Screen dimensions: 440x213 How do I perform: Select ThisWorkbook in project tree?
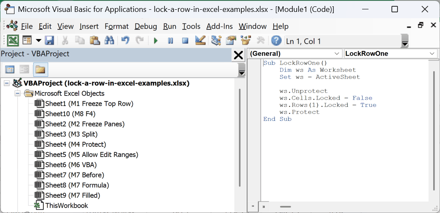click(x=66, y=205)
